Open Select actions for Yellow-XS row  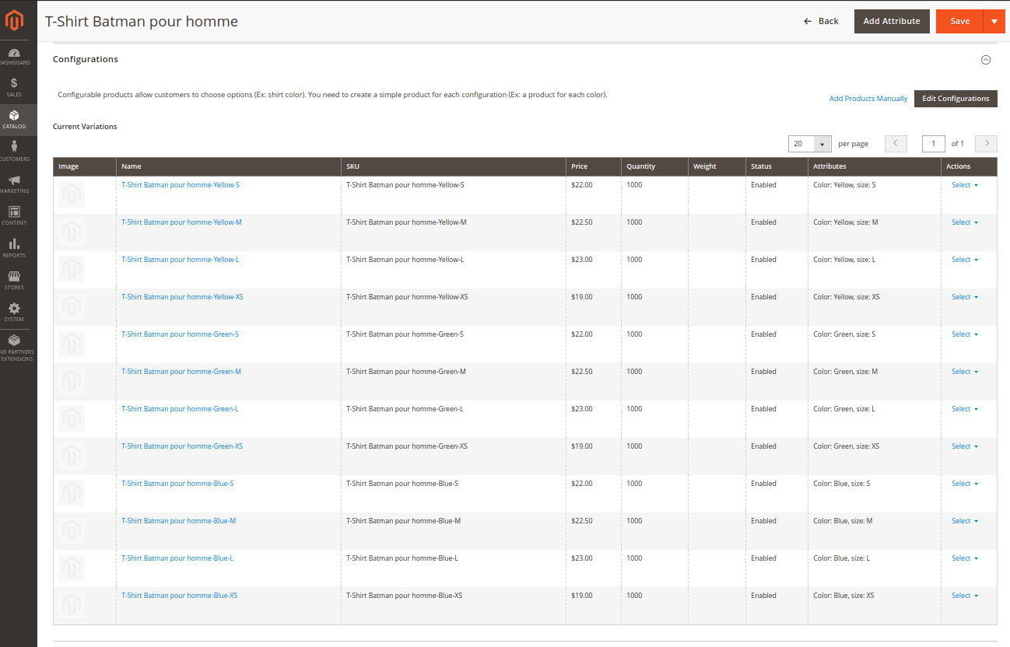[965, 297]
